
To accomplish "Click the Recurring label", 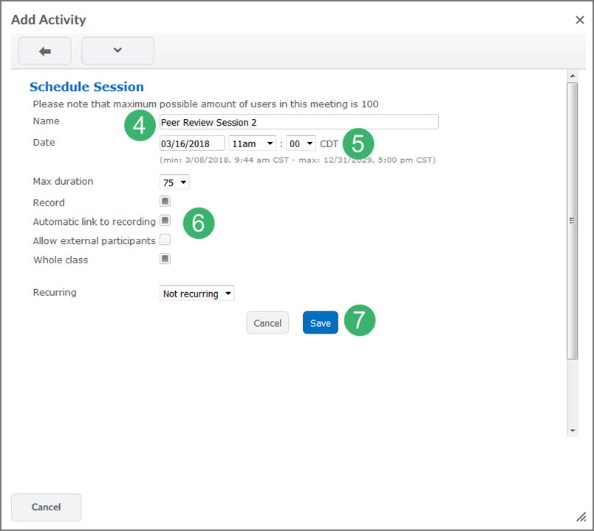I will [55, 292].
